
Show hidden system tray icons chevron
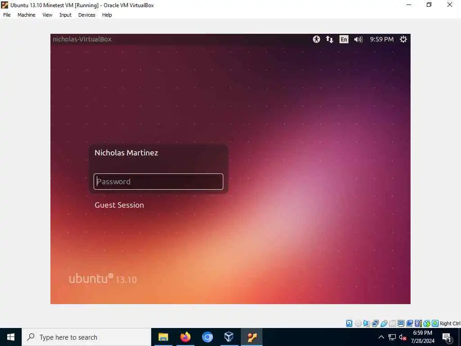point(381,337)
